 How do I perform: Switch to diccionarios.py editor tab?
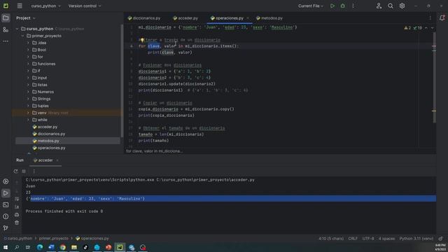click(x=144, y=18)
